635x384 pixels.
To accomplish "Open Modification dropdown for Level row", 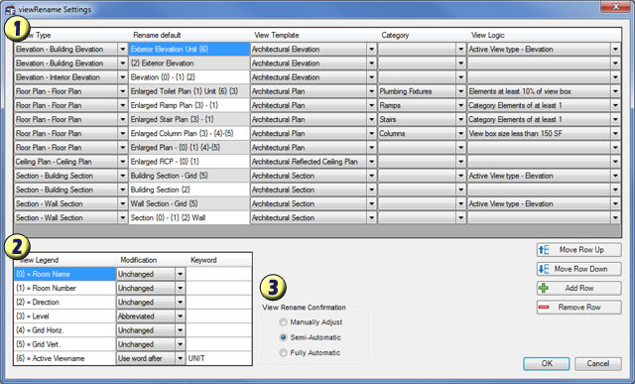I will 181,317.
